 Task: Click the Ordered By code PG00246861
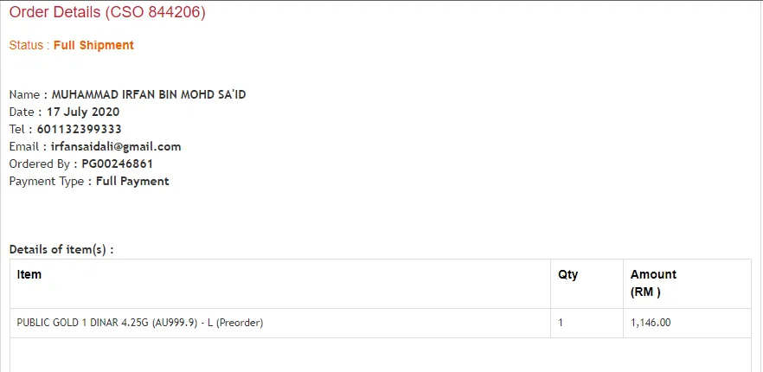click(x=118, y=164)
